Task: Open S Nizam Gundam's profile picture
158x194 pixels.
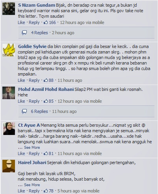Action: click(9, 9)
